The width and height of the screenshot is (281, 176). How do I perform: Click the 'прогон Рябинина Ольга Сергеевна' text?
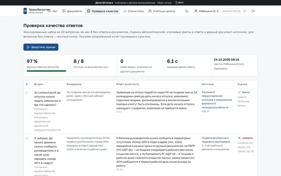229,66
